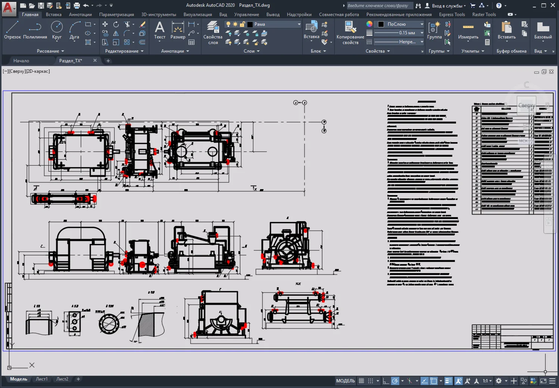Expand the Слои panel

(252, 51)
